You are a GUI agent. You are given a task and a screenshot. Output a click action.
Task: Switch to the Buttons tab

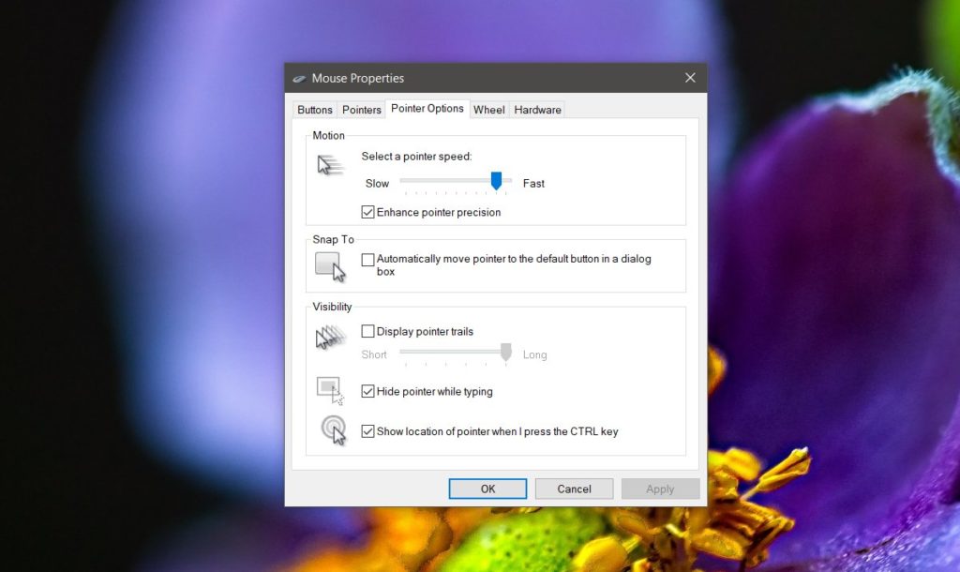click(x=314, y=110)
